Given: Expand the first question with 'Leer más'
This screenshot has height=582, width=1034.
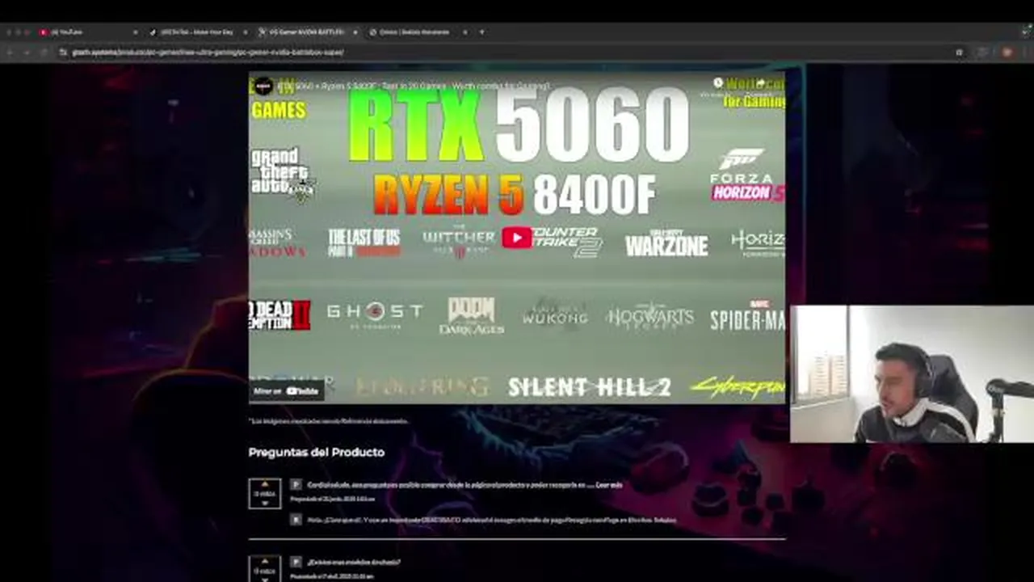Looking at the screenshot, I should [608, 485].
